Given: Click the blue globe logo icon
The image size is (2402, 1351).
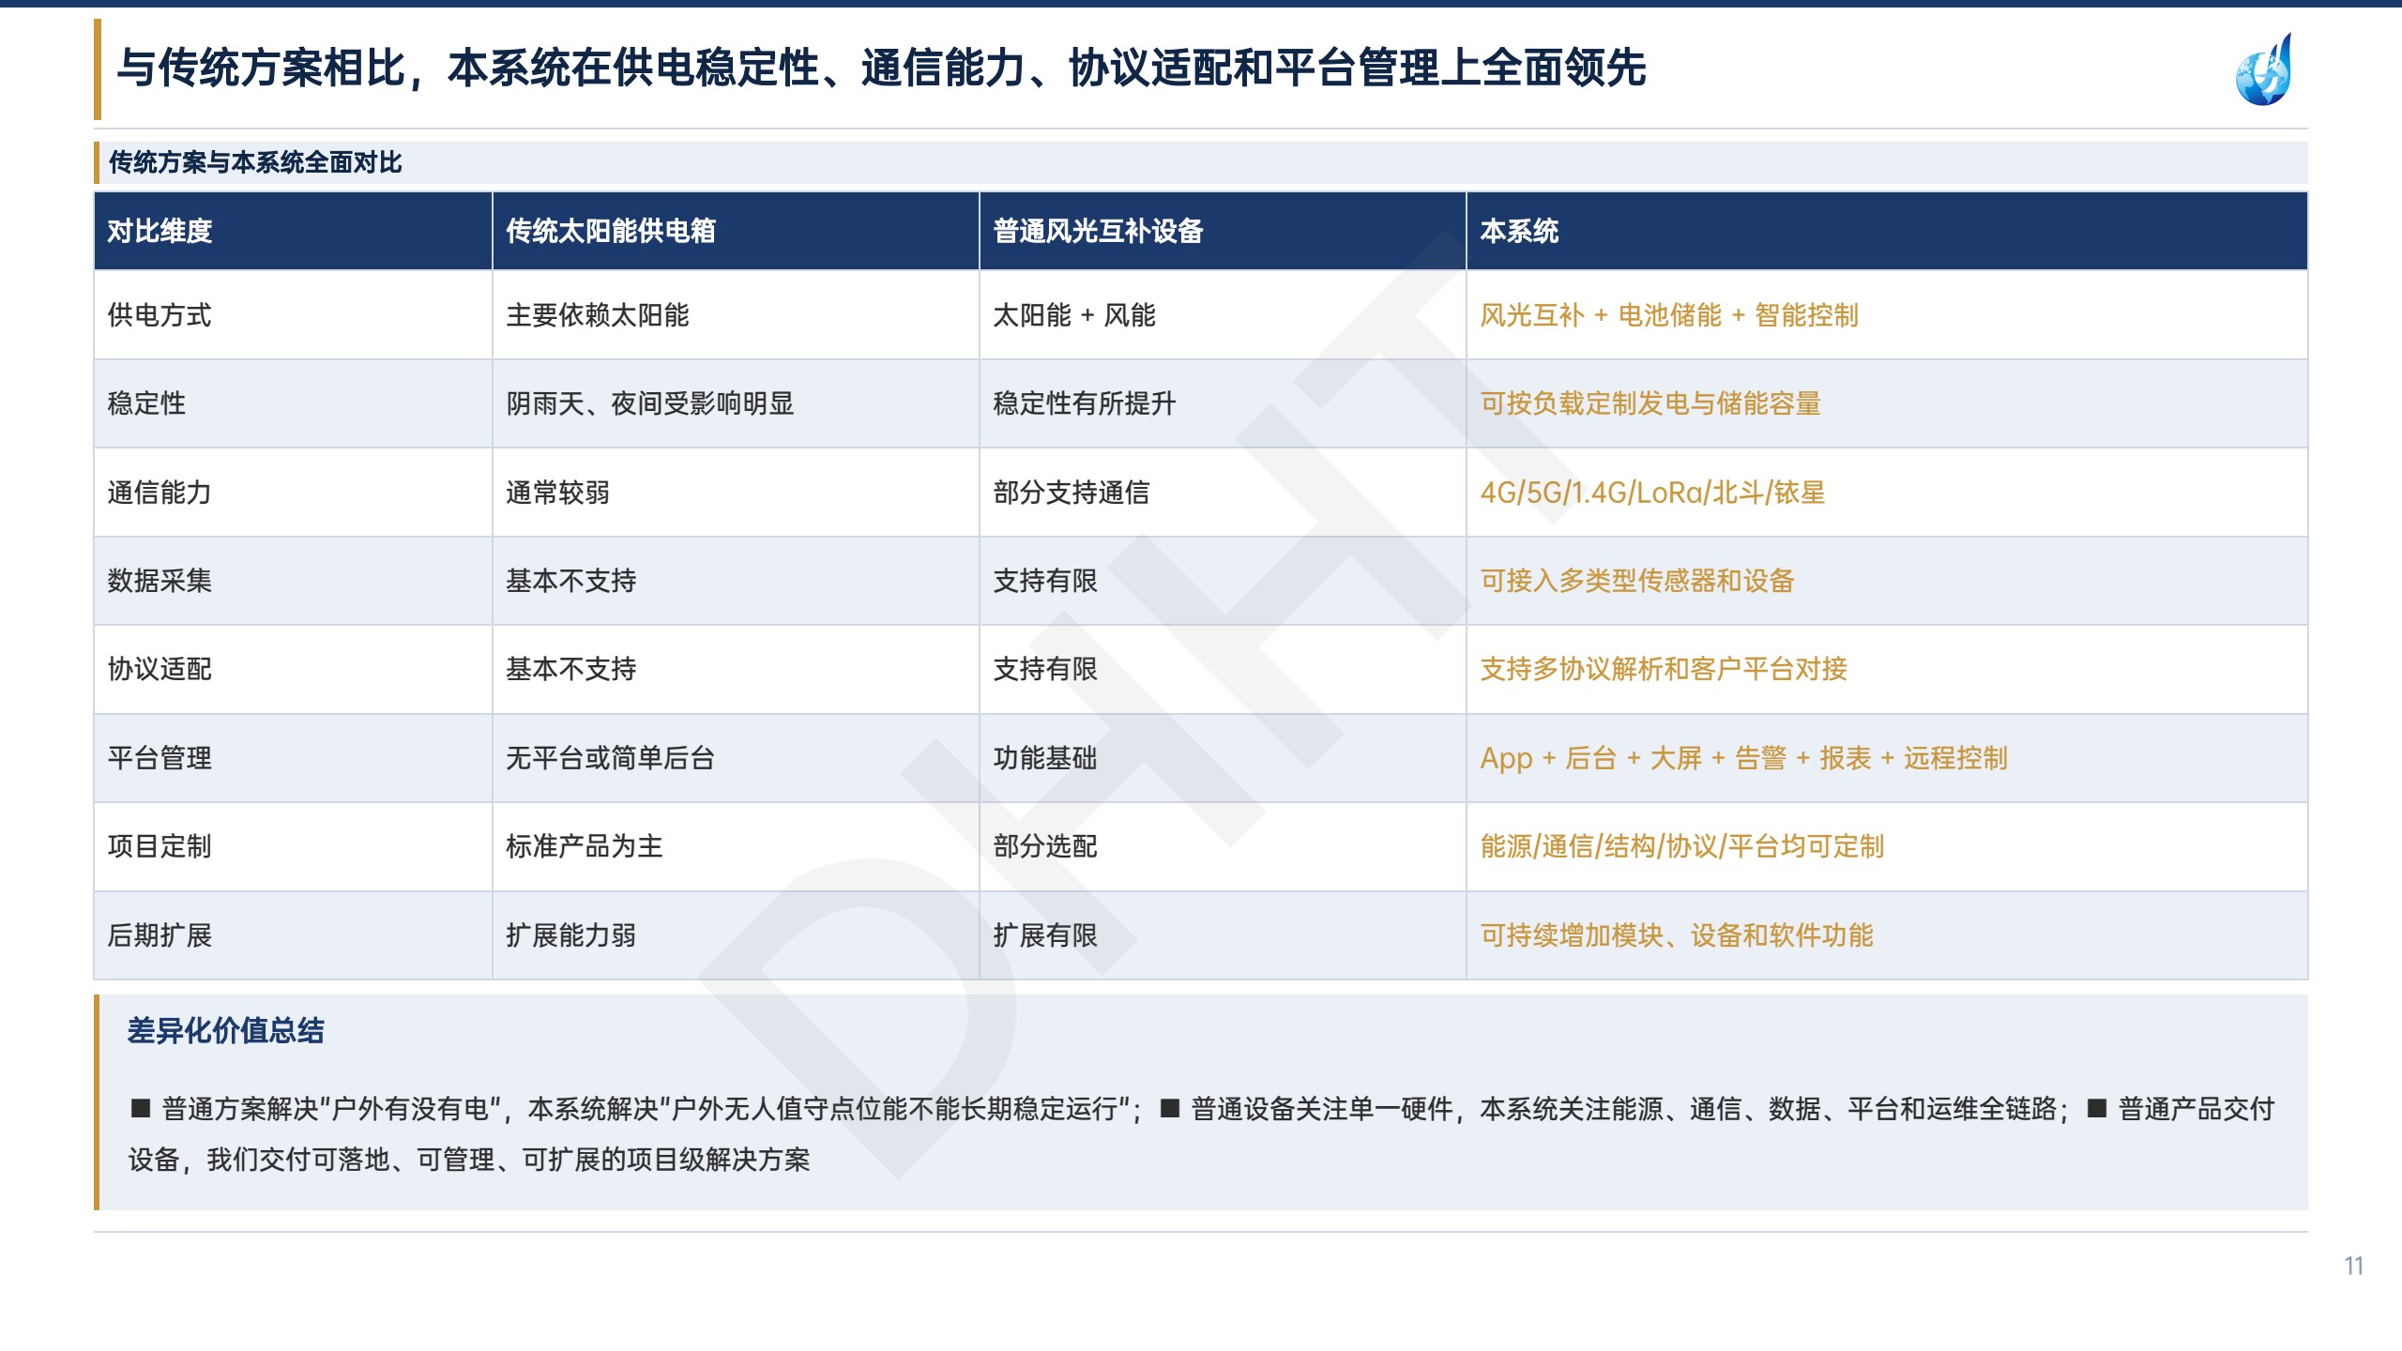Looking at the screenshot, I should click(x=2264, y=69).
